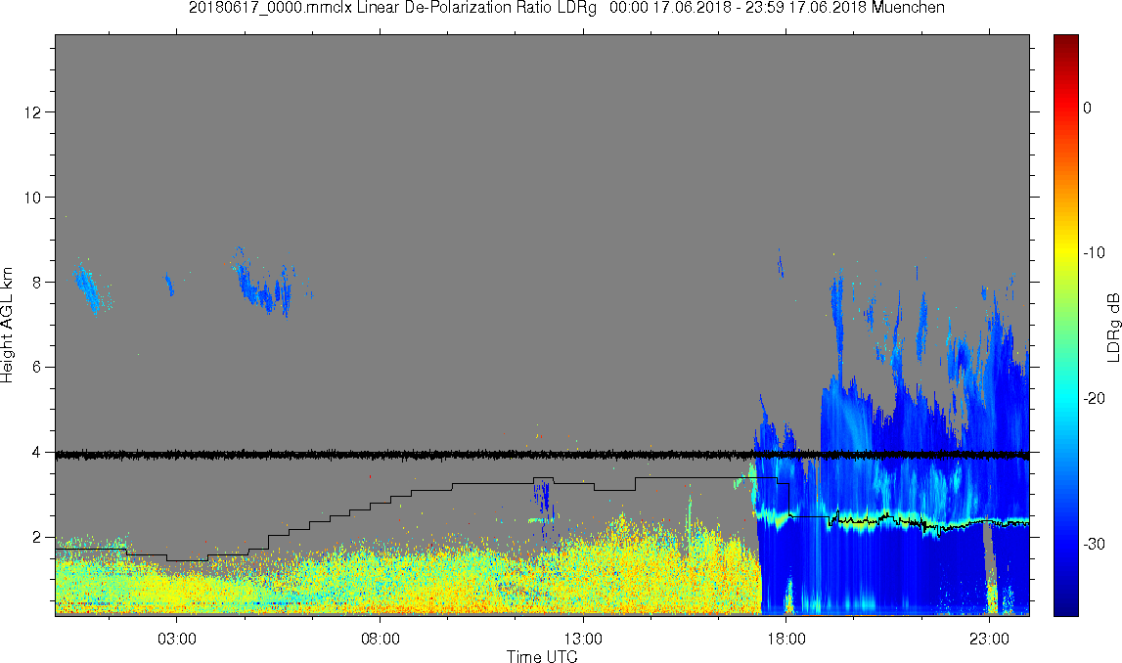
Task: Click the '18:00' time tick label
Action: point(786,639)
